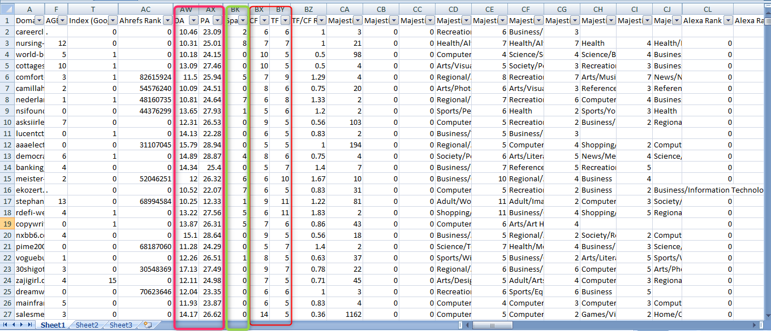Click PA value 12.33
771x331 pixels.
[x=211, y=201]
